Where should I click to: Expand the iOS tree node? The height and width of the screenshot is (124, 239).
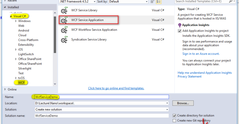16,50
